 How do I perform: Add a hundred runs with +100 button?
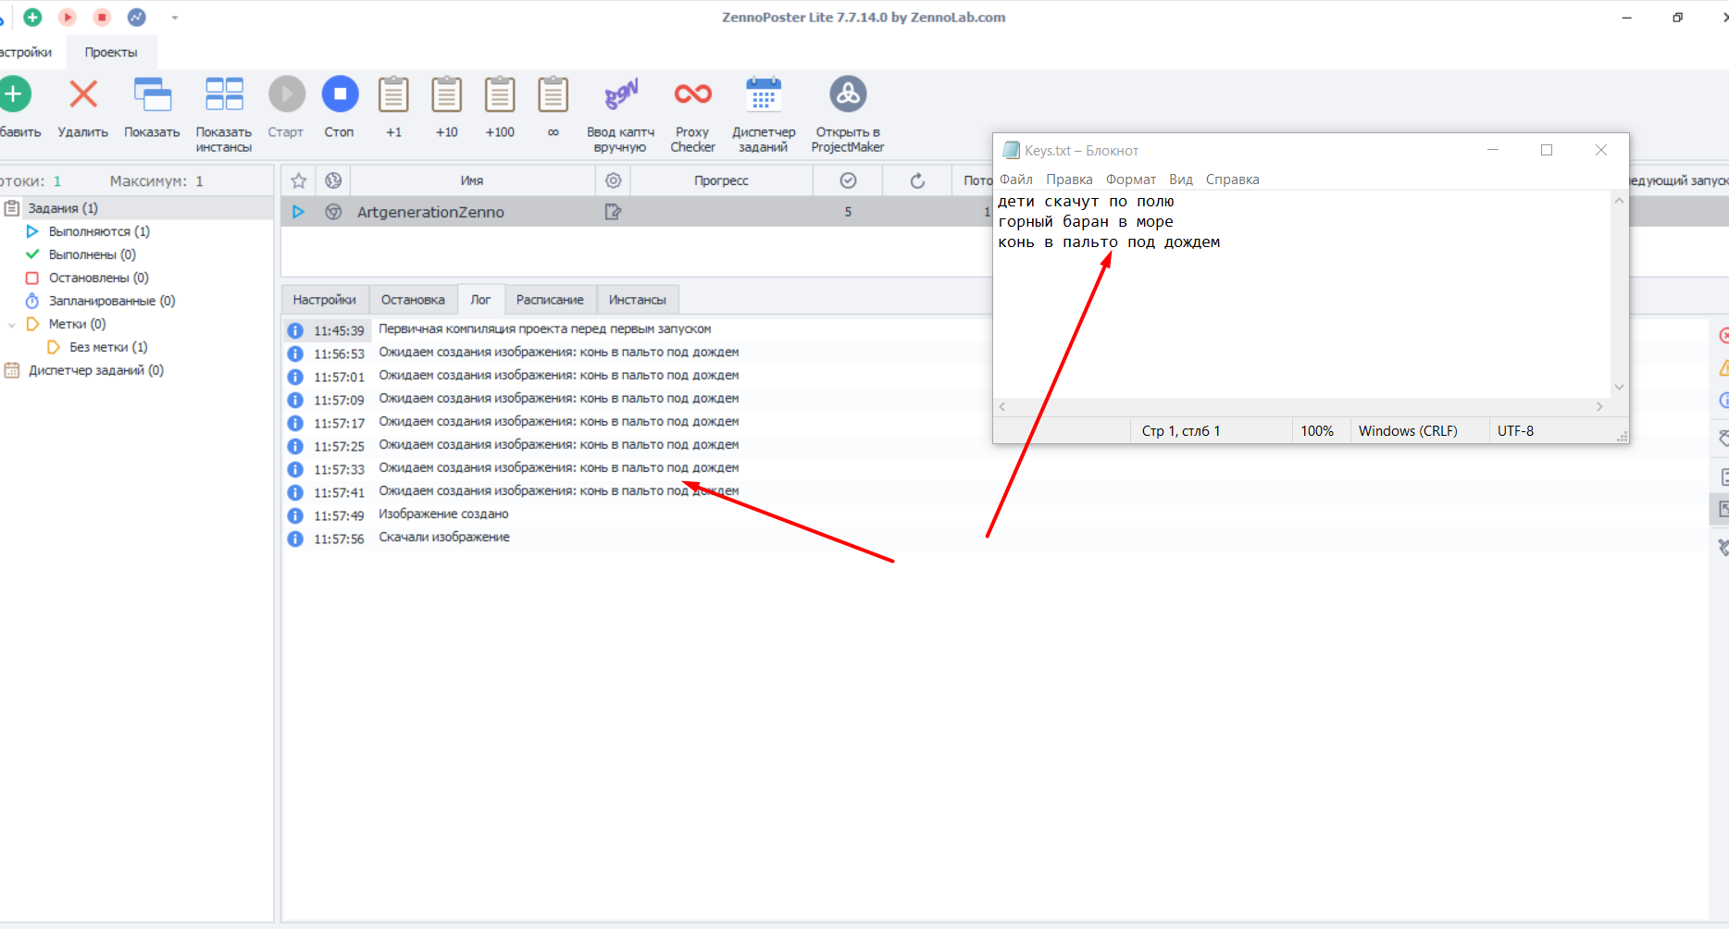point(500,109)
